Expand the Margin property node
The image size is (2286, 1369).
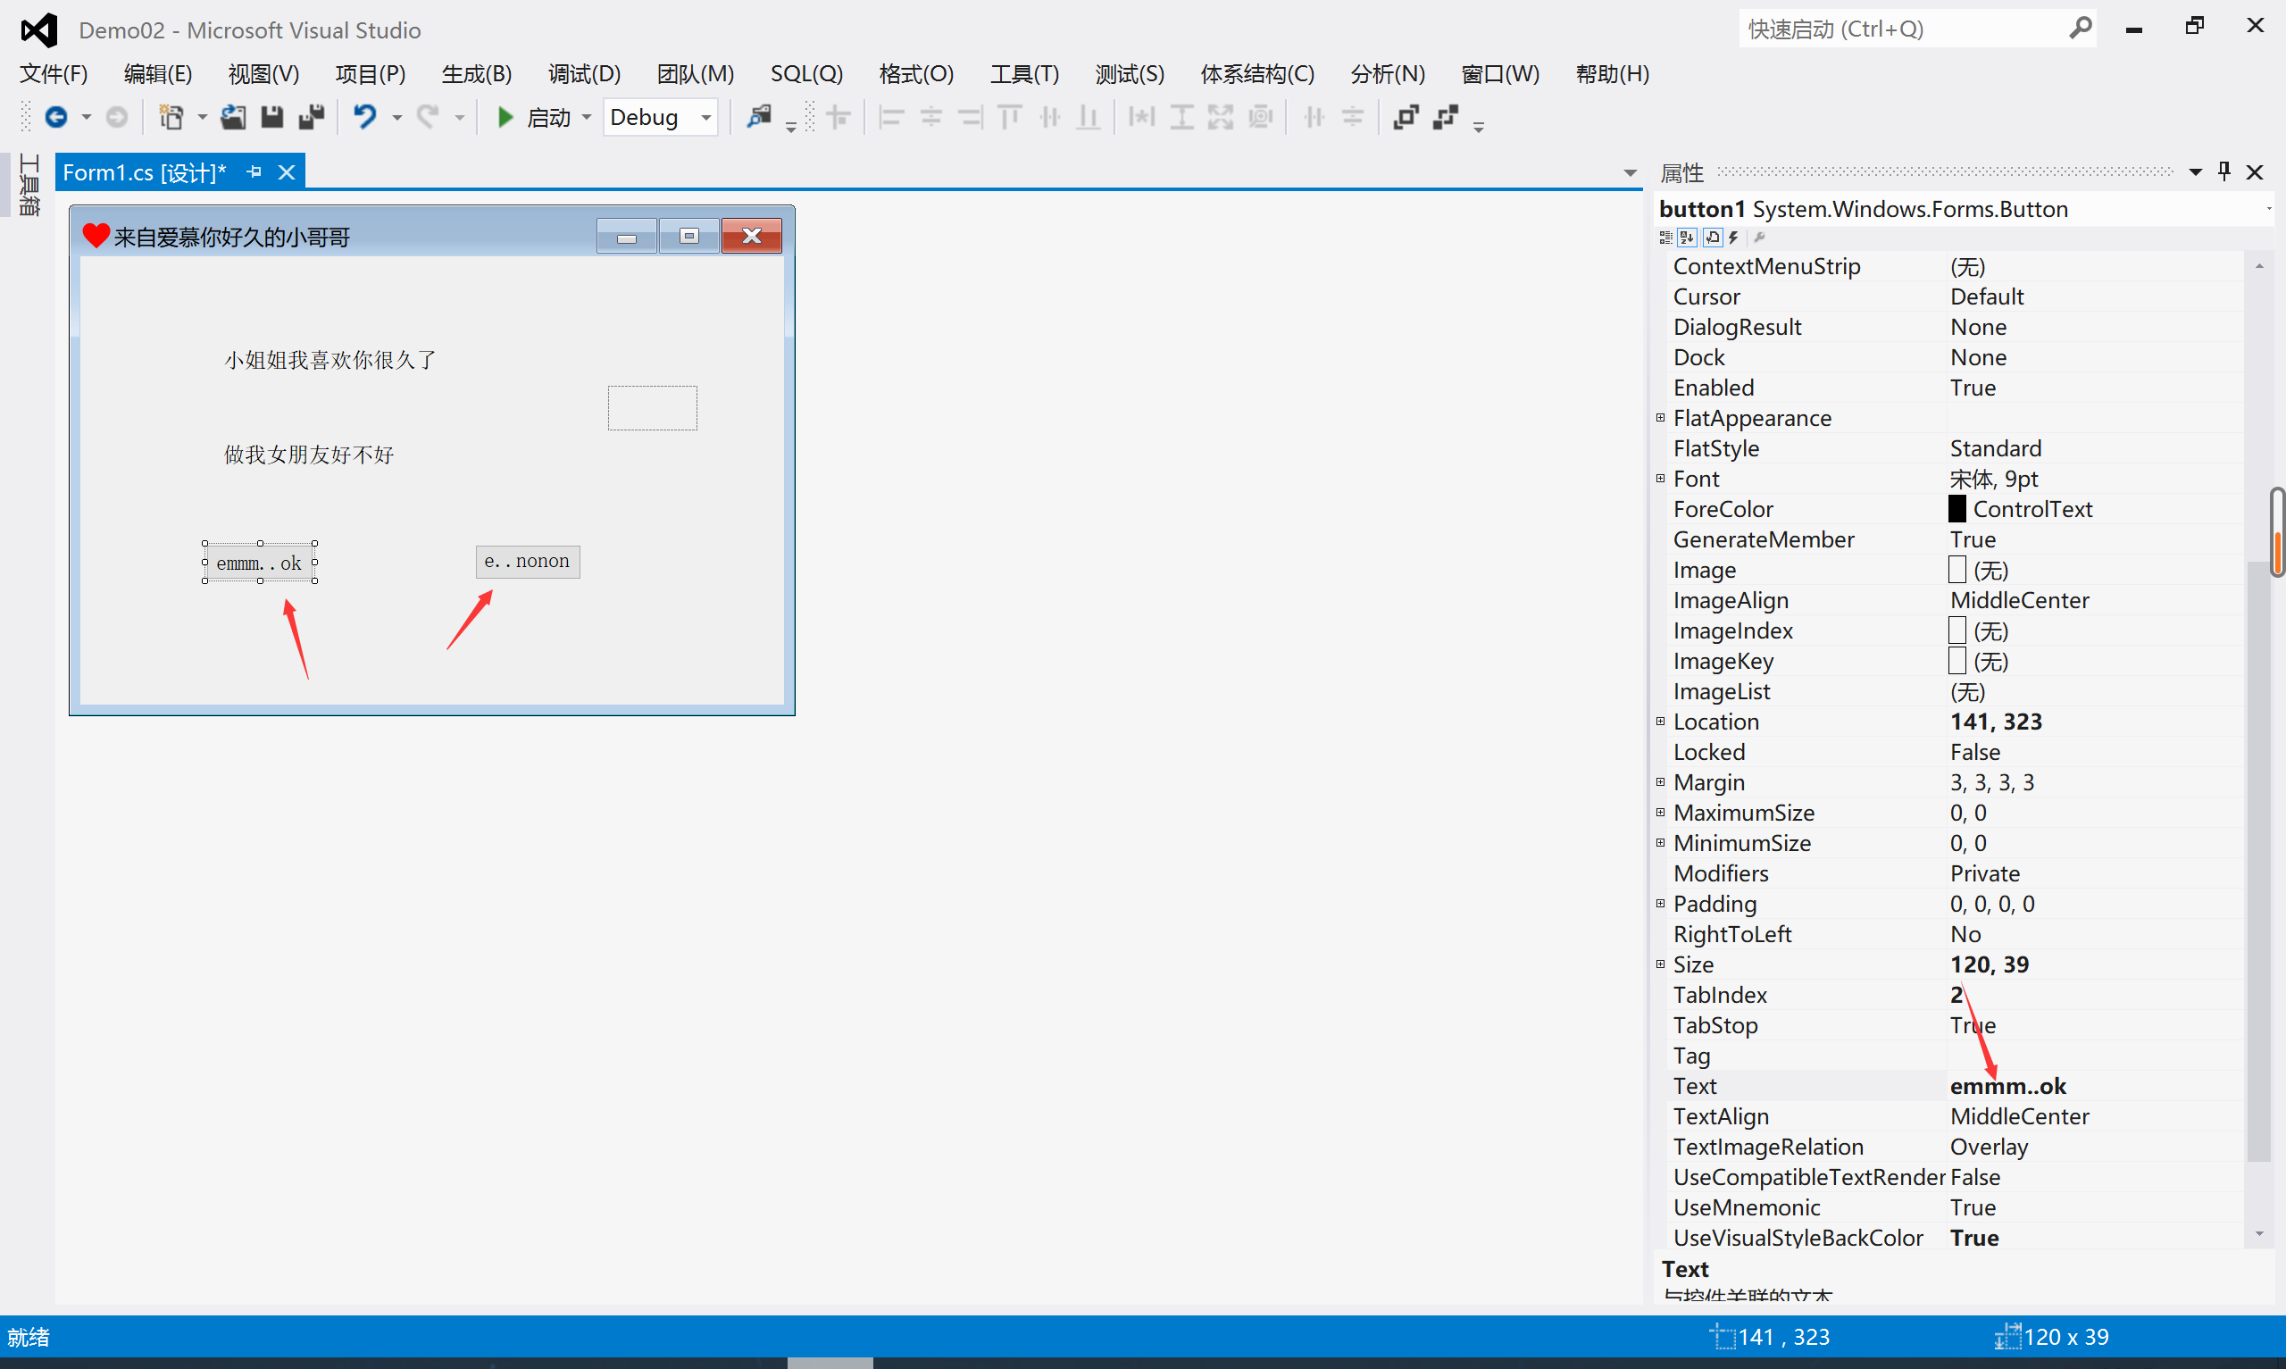pyautogui.click(x=1661, y=782)
